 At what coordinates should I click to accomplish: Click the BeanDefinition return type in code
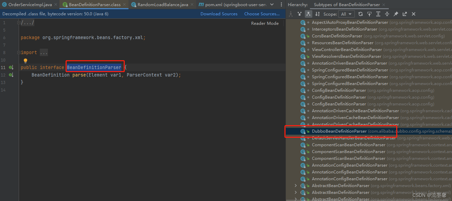(x=50, y=75)
